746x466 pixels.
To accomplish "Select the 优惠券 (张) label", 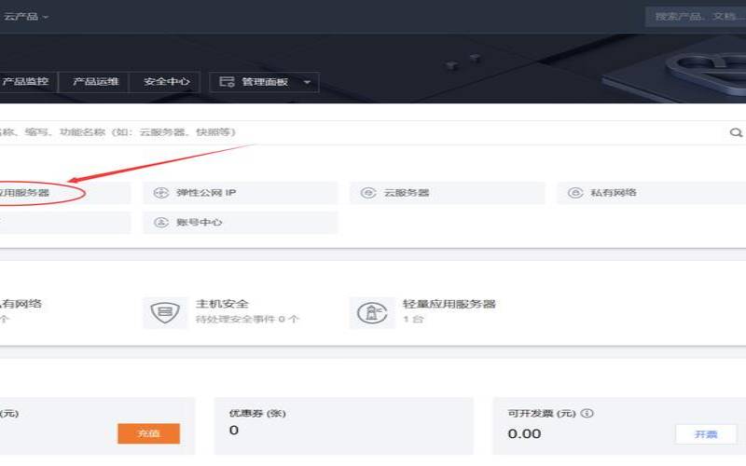I will pyautogui.click(x=257, y=413).
